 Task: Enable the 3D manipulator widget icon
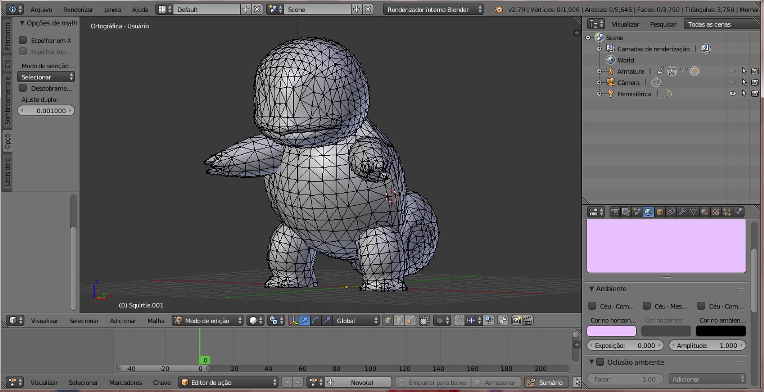293,321
